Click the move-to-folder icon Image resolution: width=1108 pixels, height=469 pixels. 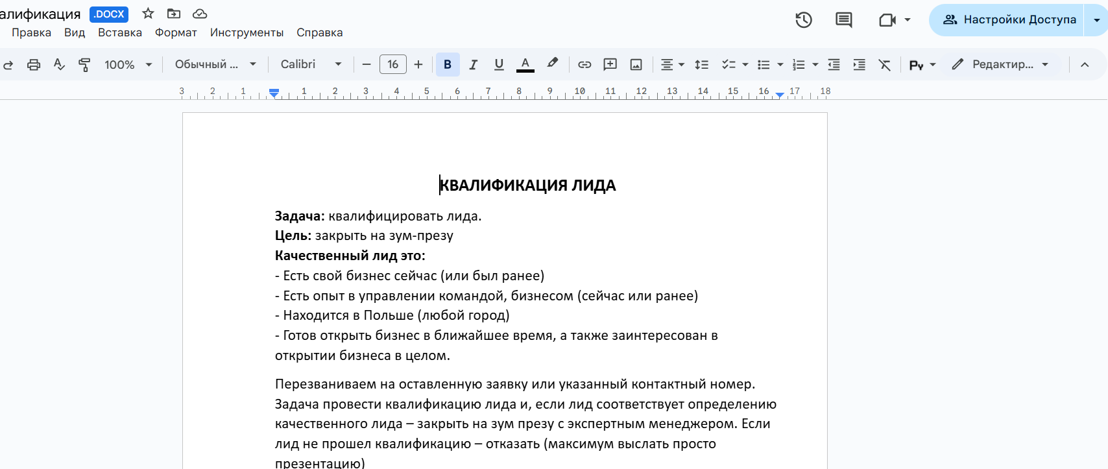pyautogui.click(x=173, y=14)
